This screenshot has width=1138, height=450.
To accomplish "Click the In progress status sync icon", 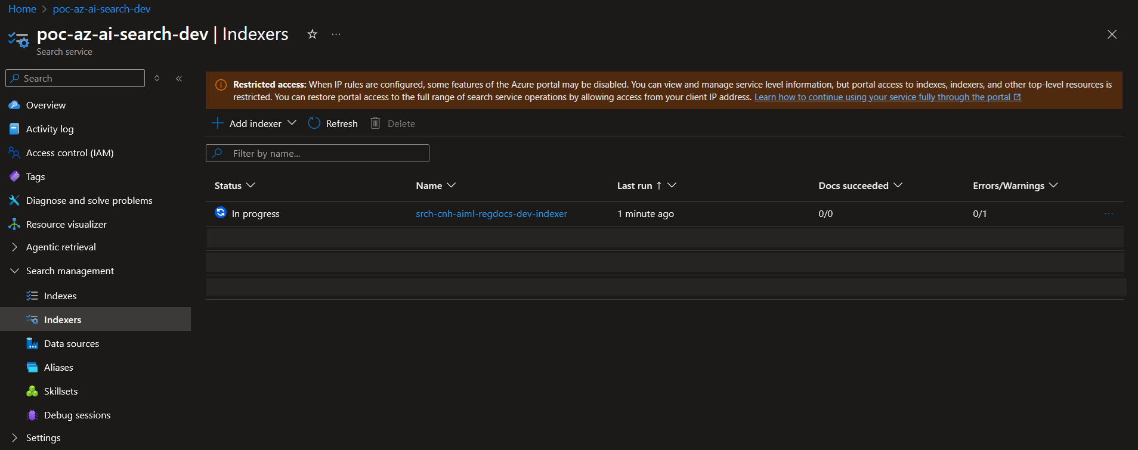I will [x=221, y=212].
